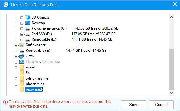Click the Панель управления control panel icon
180x111 pixels.
pos(22,62)
